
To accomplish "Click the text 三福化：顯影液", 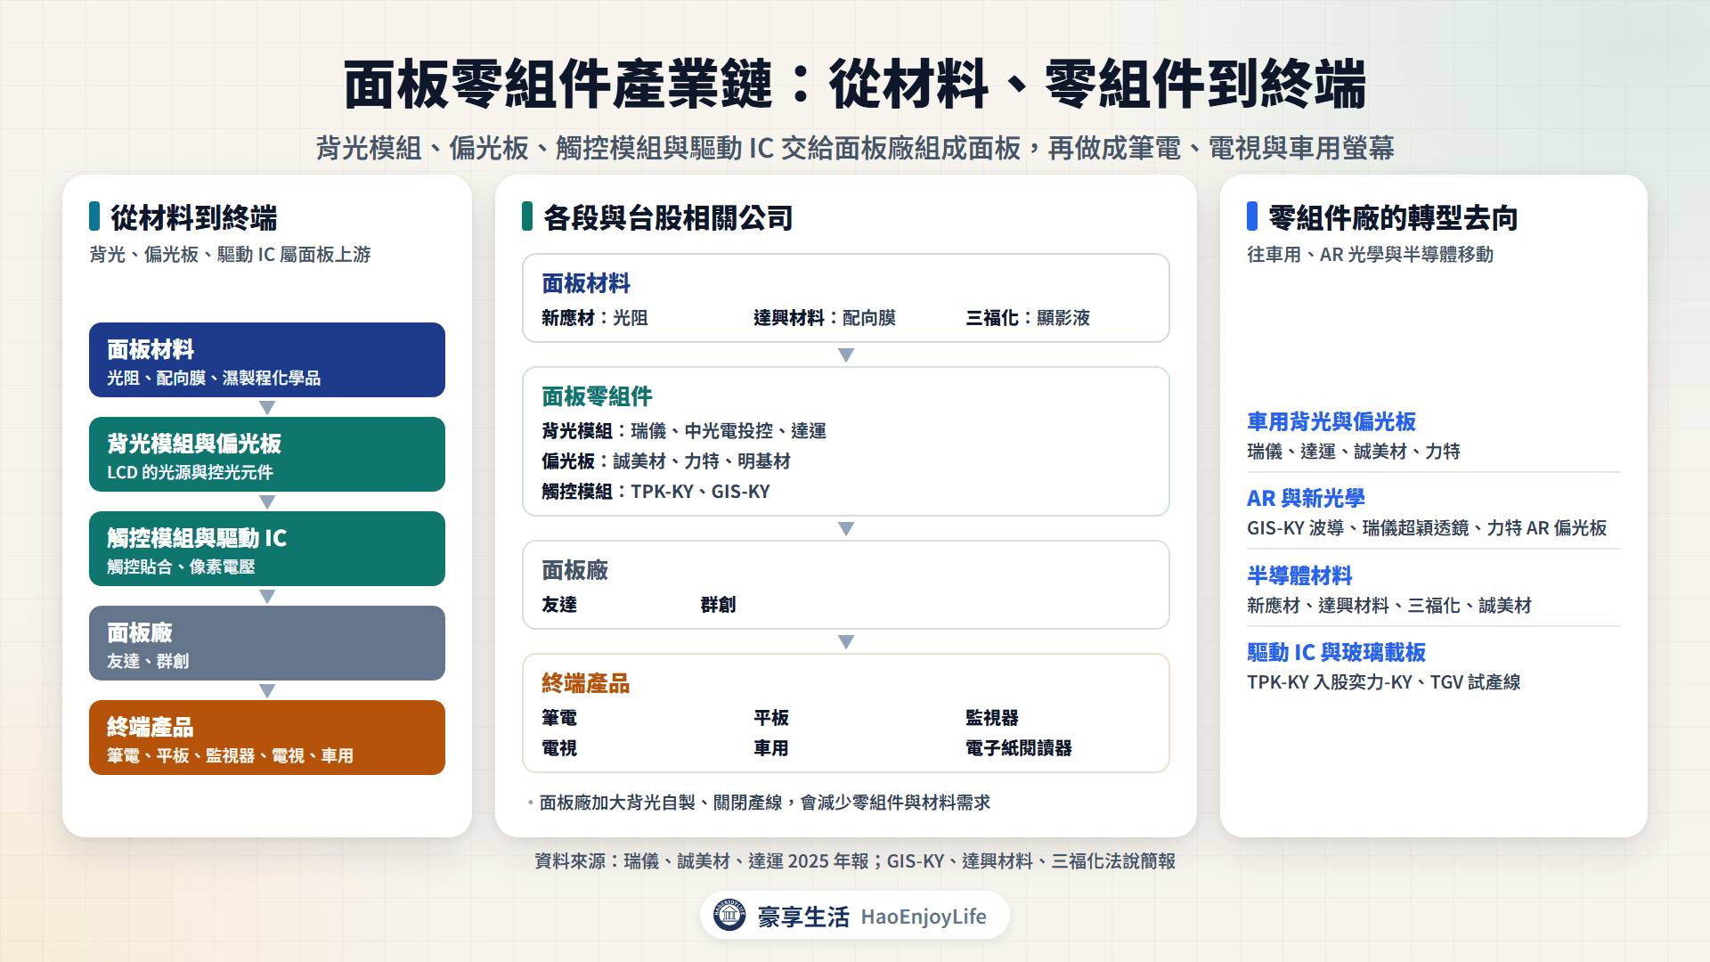I will tap(1028, 318).
